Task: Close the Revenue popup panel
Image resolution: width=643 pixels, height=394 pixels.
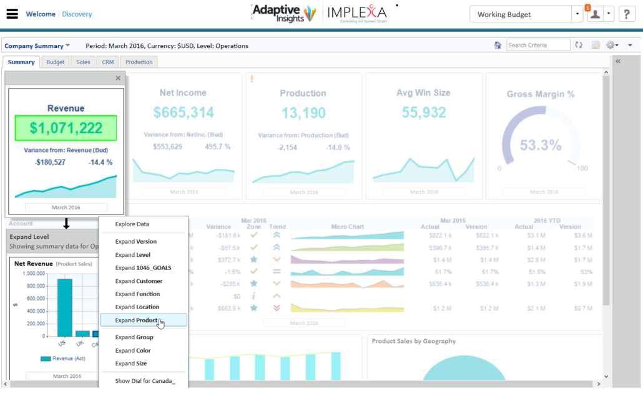Action: (x=118, y=78)
